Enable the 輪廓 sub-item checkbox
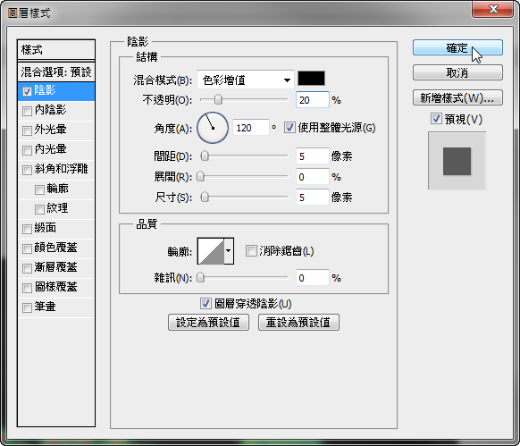Viewport: 520px width, 446px height. point(39,189)
